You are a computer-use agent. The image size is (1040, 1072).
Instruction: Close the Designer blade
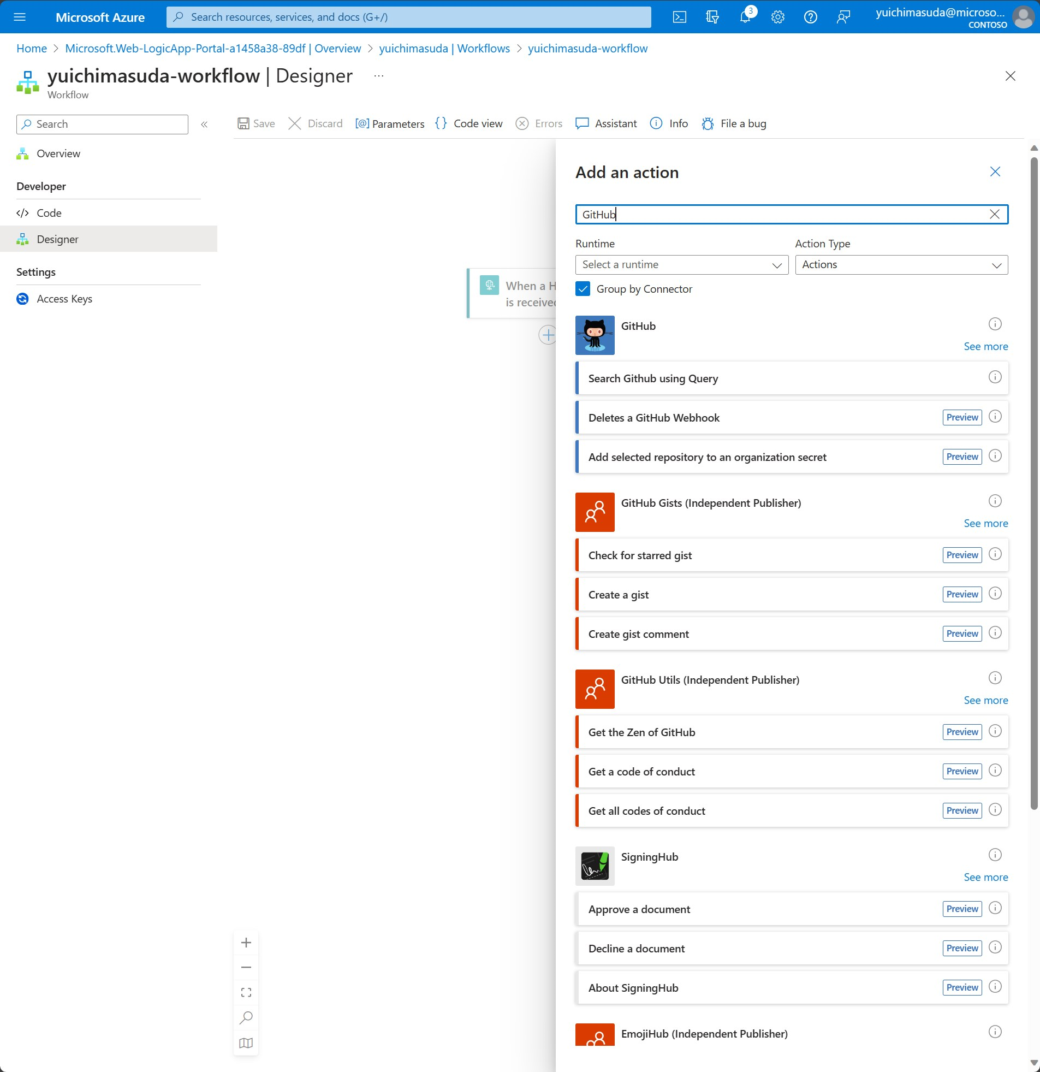click(1010, 76)
